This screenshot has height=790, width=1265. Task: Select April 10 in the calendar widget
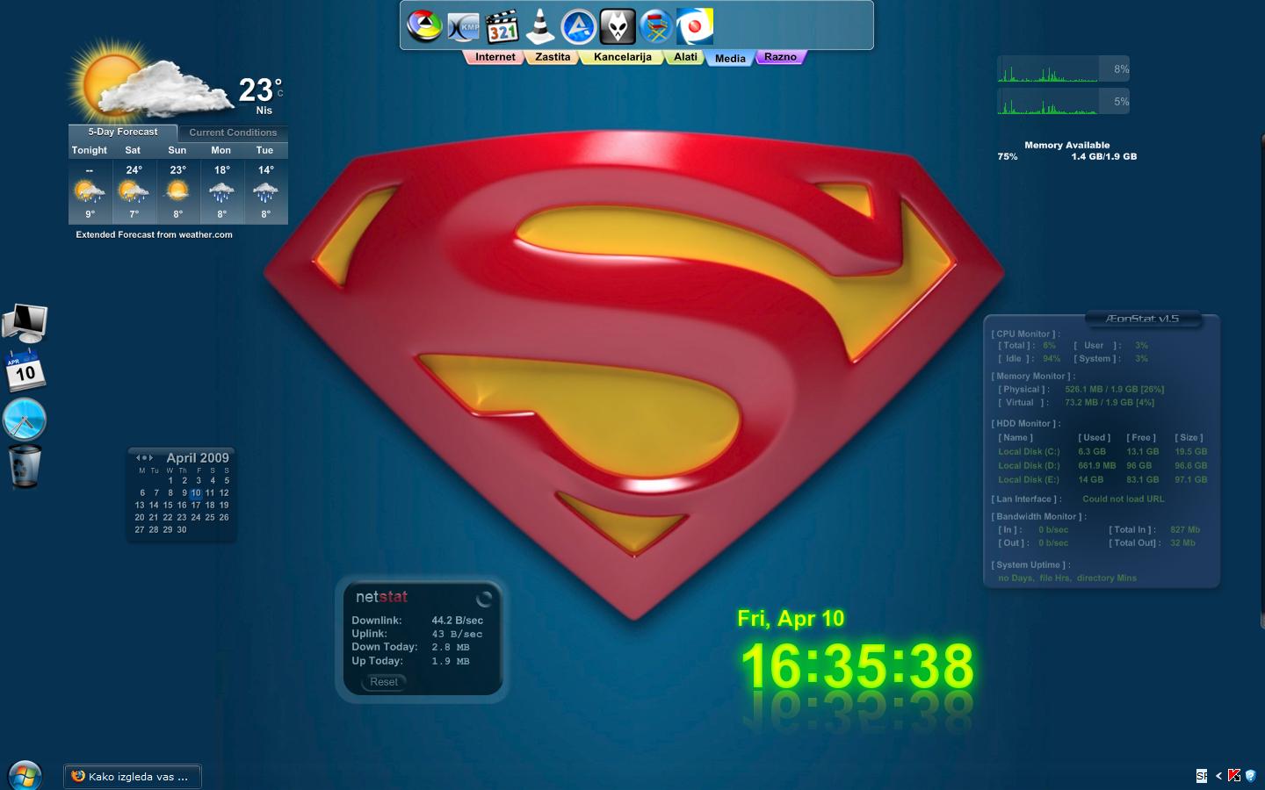click(196, 493)
